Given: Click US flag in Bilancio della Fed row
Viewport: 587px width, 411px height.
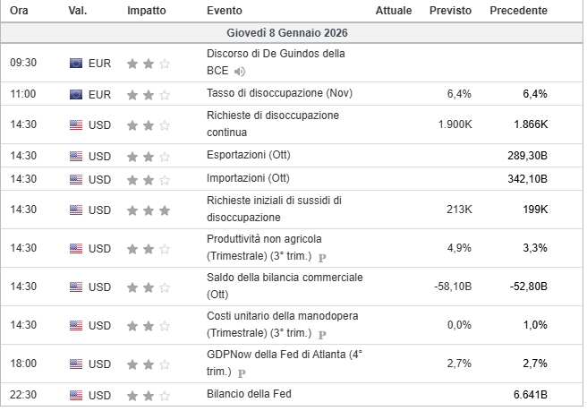Looking at the screenshot, I should (76, 394).
